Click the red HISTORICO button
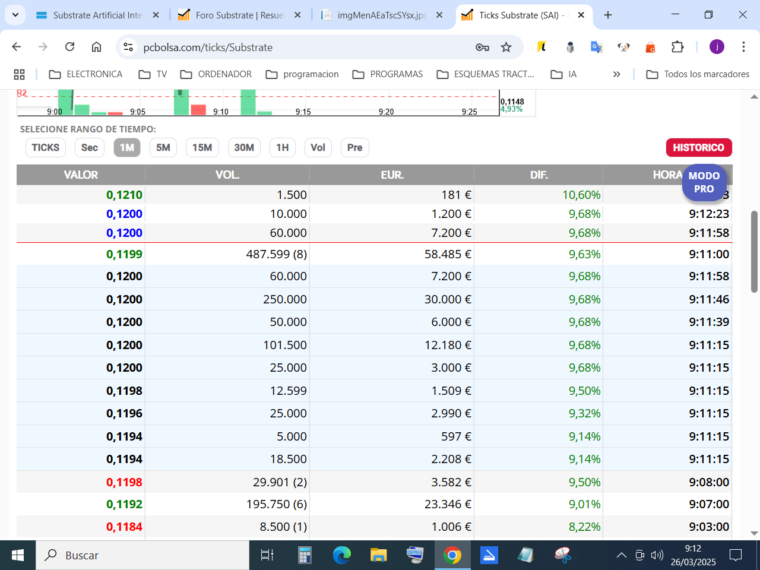Image resolution: width=760 pixels, height=570 pixels. (x=699, y=147)
